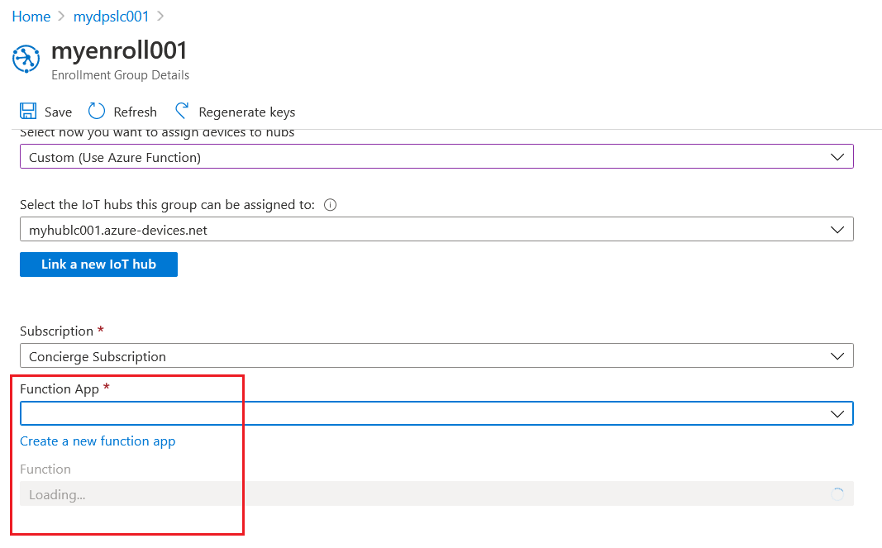
Task: Go to Home breadcrumb
Action: pos(31,17)
